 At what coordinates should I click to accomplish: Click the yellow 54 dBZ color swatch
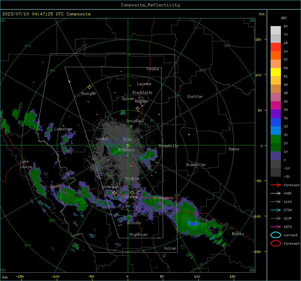(276, 72)
